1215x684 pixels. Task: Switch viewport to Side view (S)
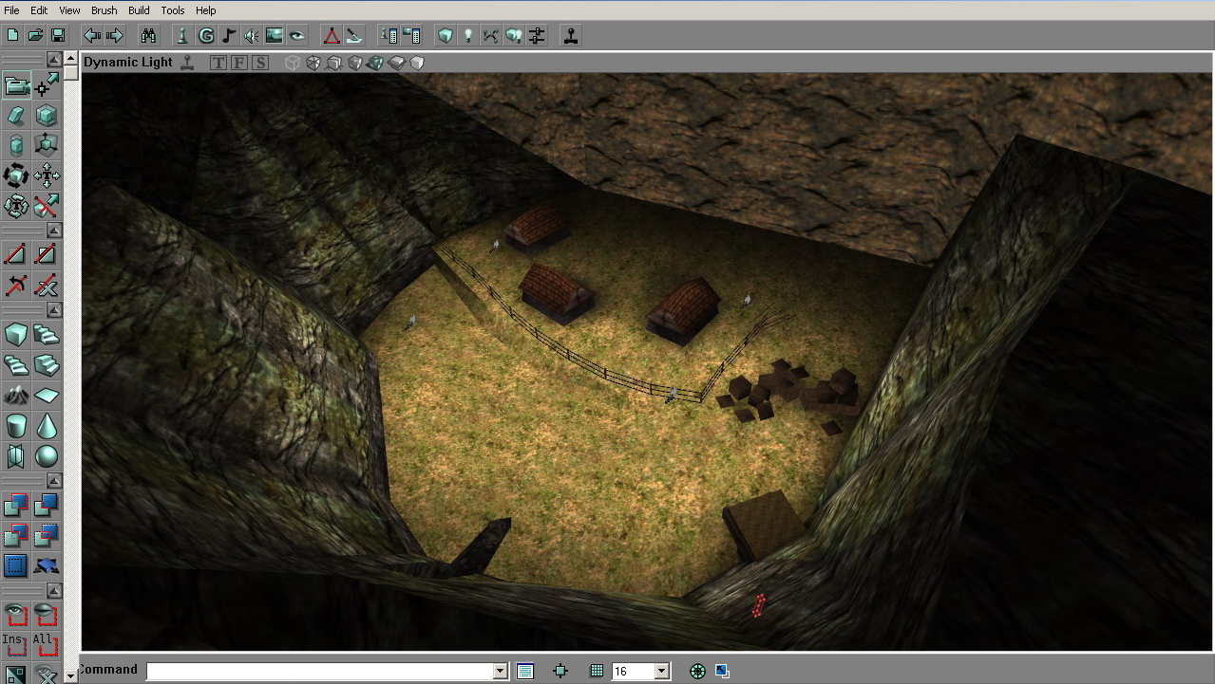pos(260,63)
